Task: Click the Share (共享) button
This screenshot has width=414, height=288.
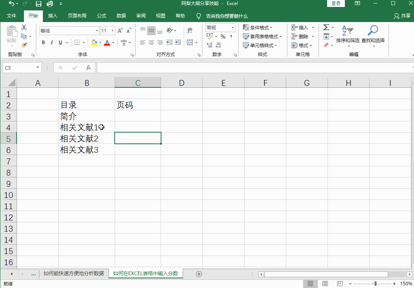Action: point(402,16)
